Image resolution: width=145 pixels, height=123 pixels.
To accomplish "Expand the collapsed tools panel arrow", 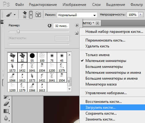I will coord(2,22).
